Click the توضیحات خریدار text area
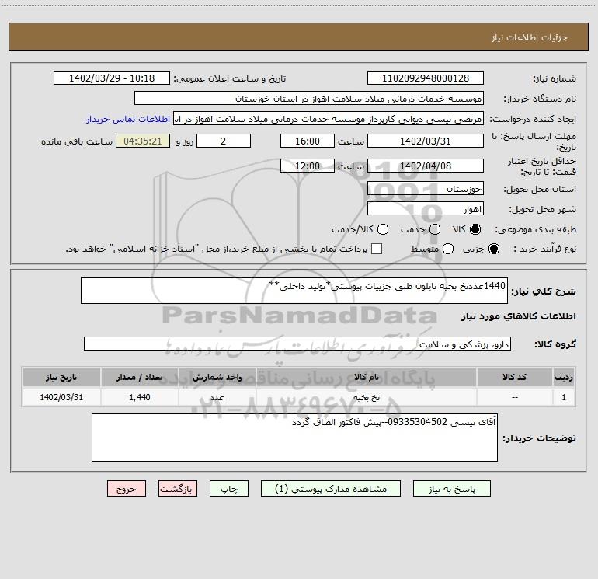This screenshot has height=579, width=598. coord(294,438)
